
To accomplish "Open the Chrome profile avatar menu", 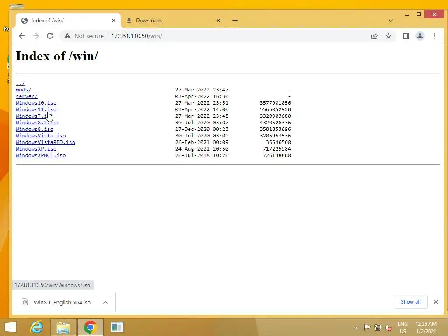I will [x=420, y=36].
